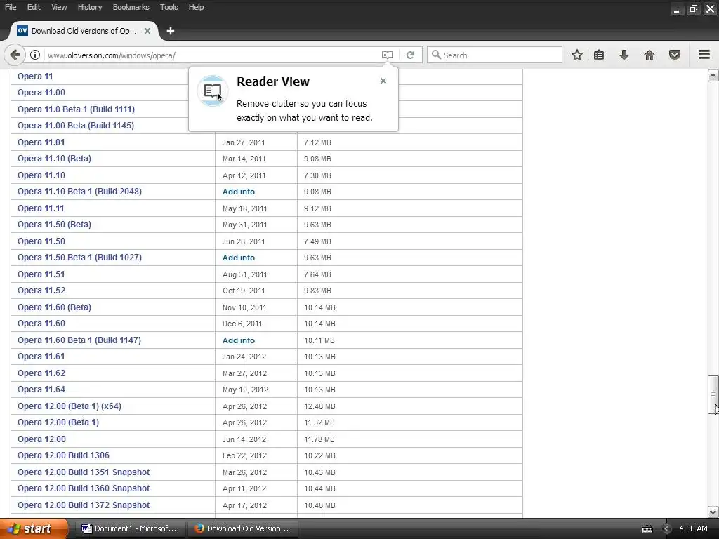Image resolution: width=719 pixels, height=539 pixels.
Task: Open the Opera 11.64 link
Action: (41, 390)
